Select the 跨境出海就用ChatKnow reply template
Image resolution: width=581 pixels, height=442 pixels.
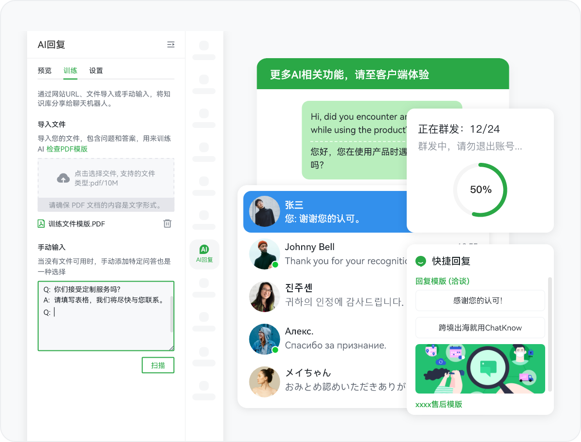point(480,328)
